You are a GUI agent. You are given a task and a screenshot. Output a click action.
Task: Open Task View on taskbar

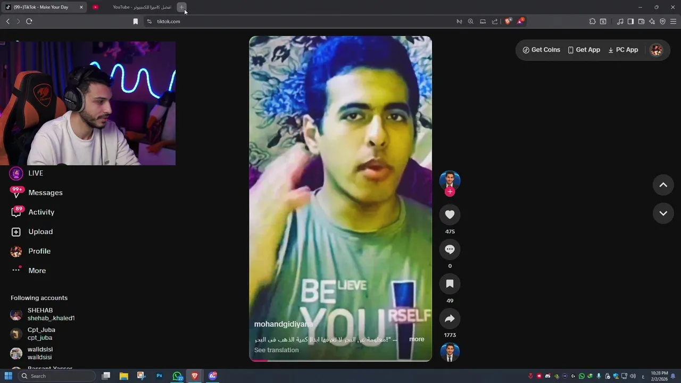click(x=106, y=376)
